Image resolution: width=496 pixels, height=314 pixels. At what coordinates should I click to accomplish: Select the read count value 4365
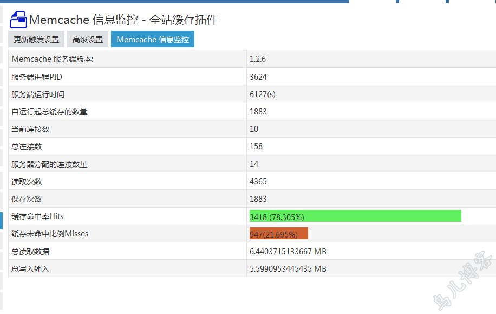click(x=258, y=182)
